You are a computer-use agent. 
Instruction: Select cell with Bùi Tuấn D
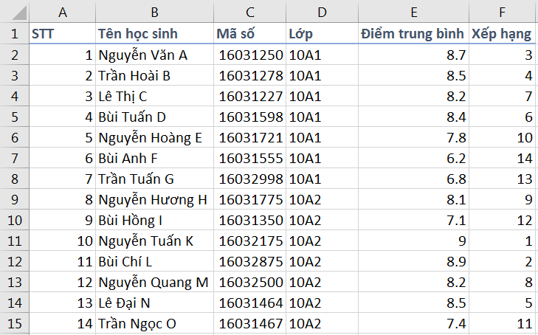click(x=154, y=117)
